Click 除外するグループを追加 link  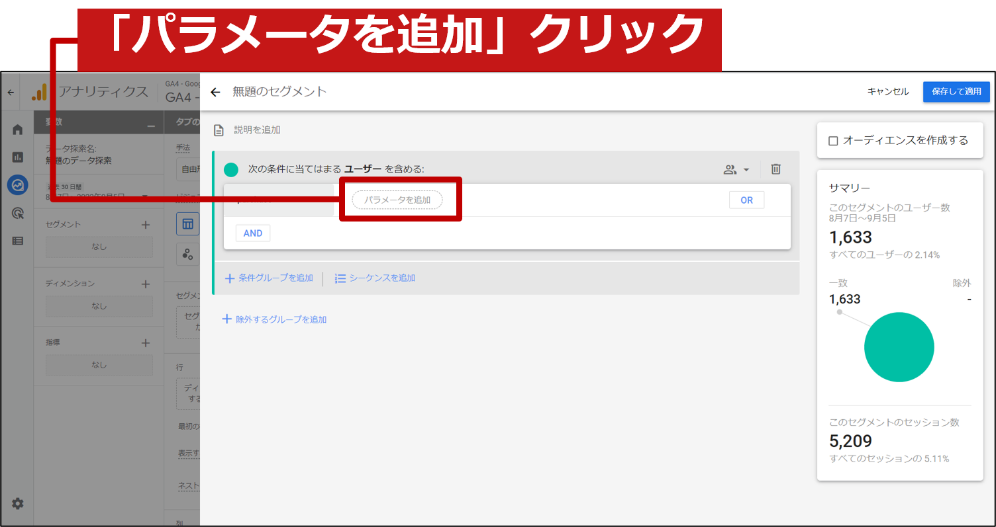tap(274, 319)
